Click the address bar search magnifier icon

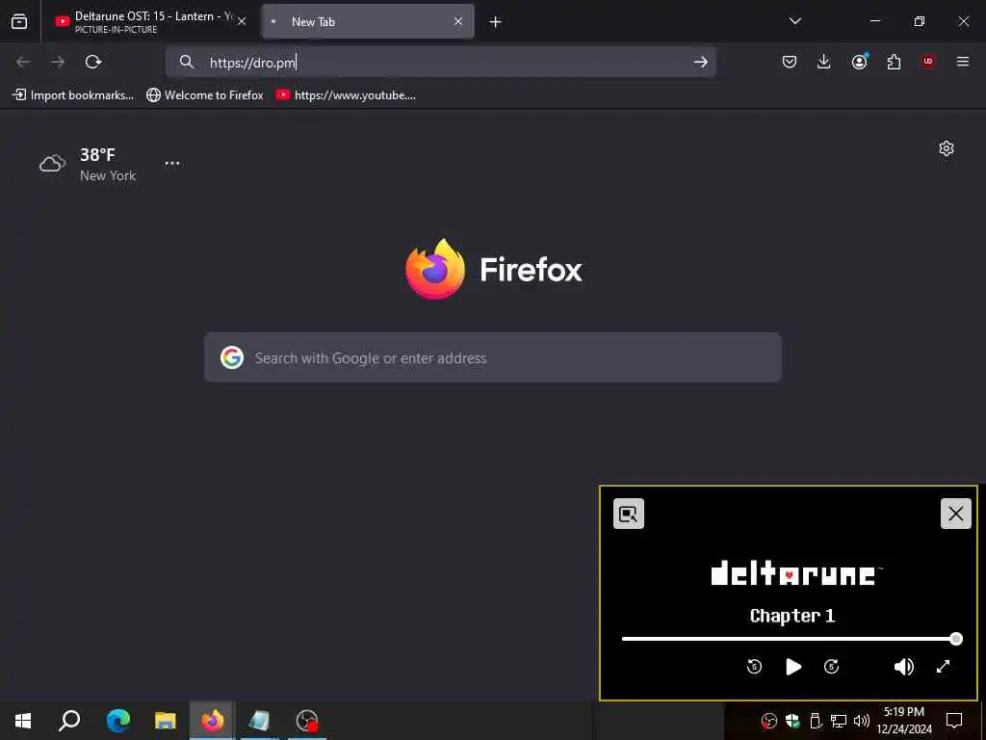pos(186,62)
